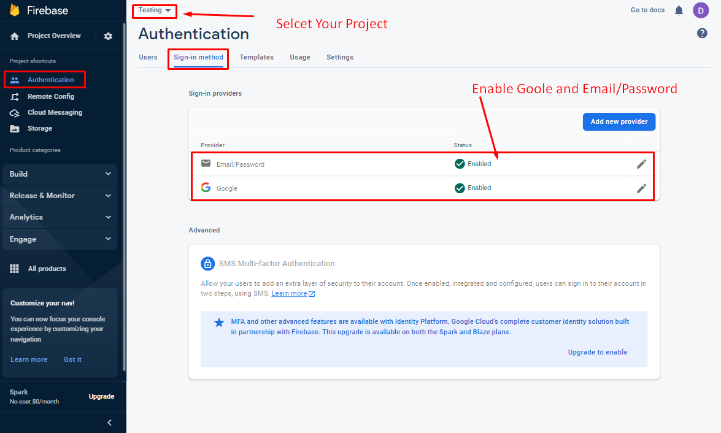Click the Add new provider button

coord(619,122)
